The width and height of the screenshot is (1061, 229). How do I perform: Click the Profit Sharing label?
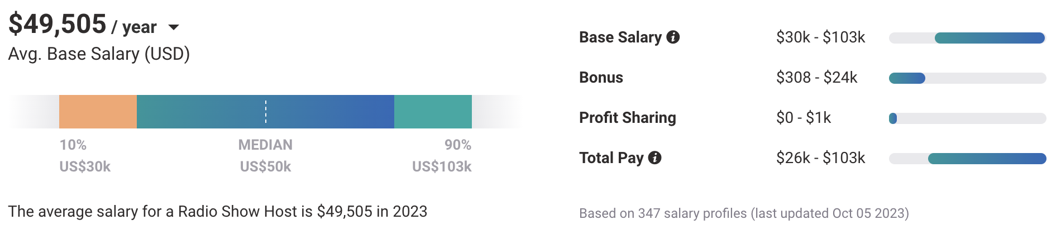[627, 118]
